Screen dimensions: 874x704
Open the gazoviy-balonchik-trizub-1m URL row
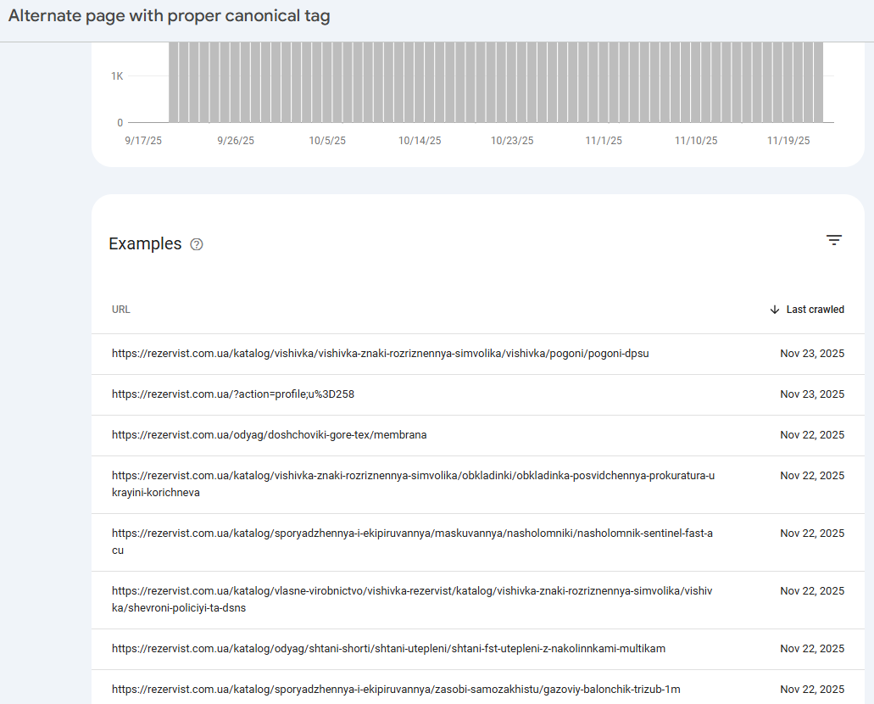click(x=477, y=689)
